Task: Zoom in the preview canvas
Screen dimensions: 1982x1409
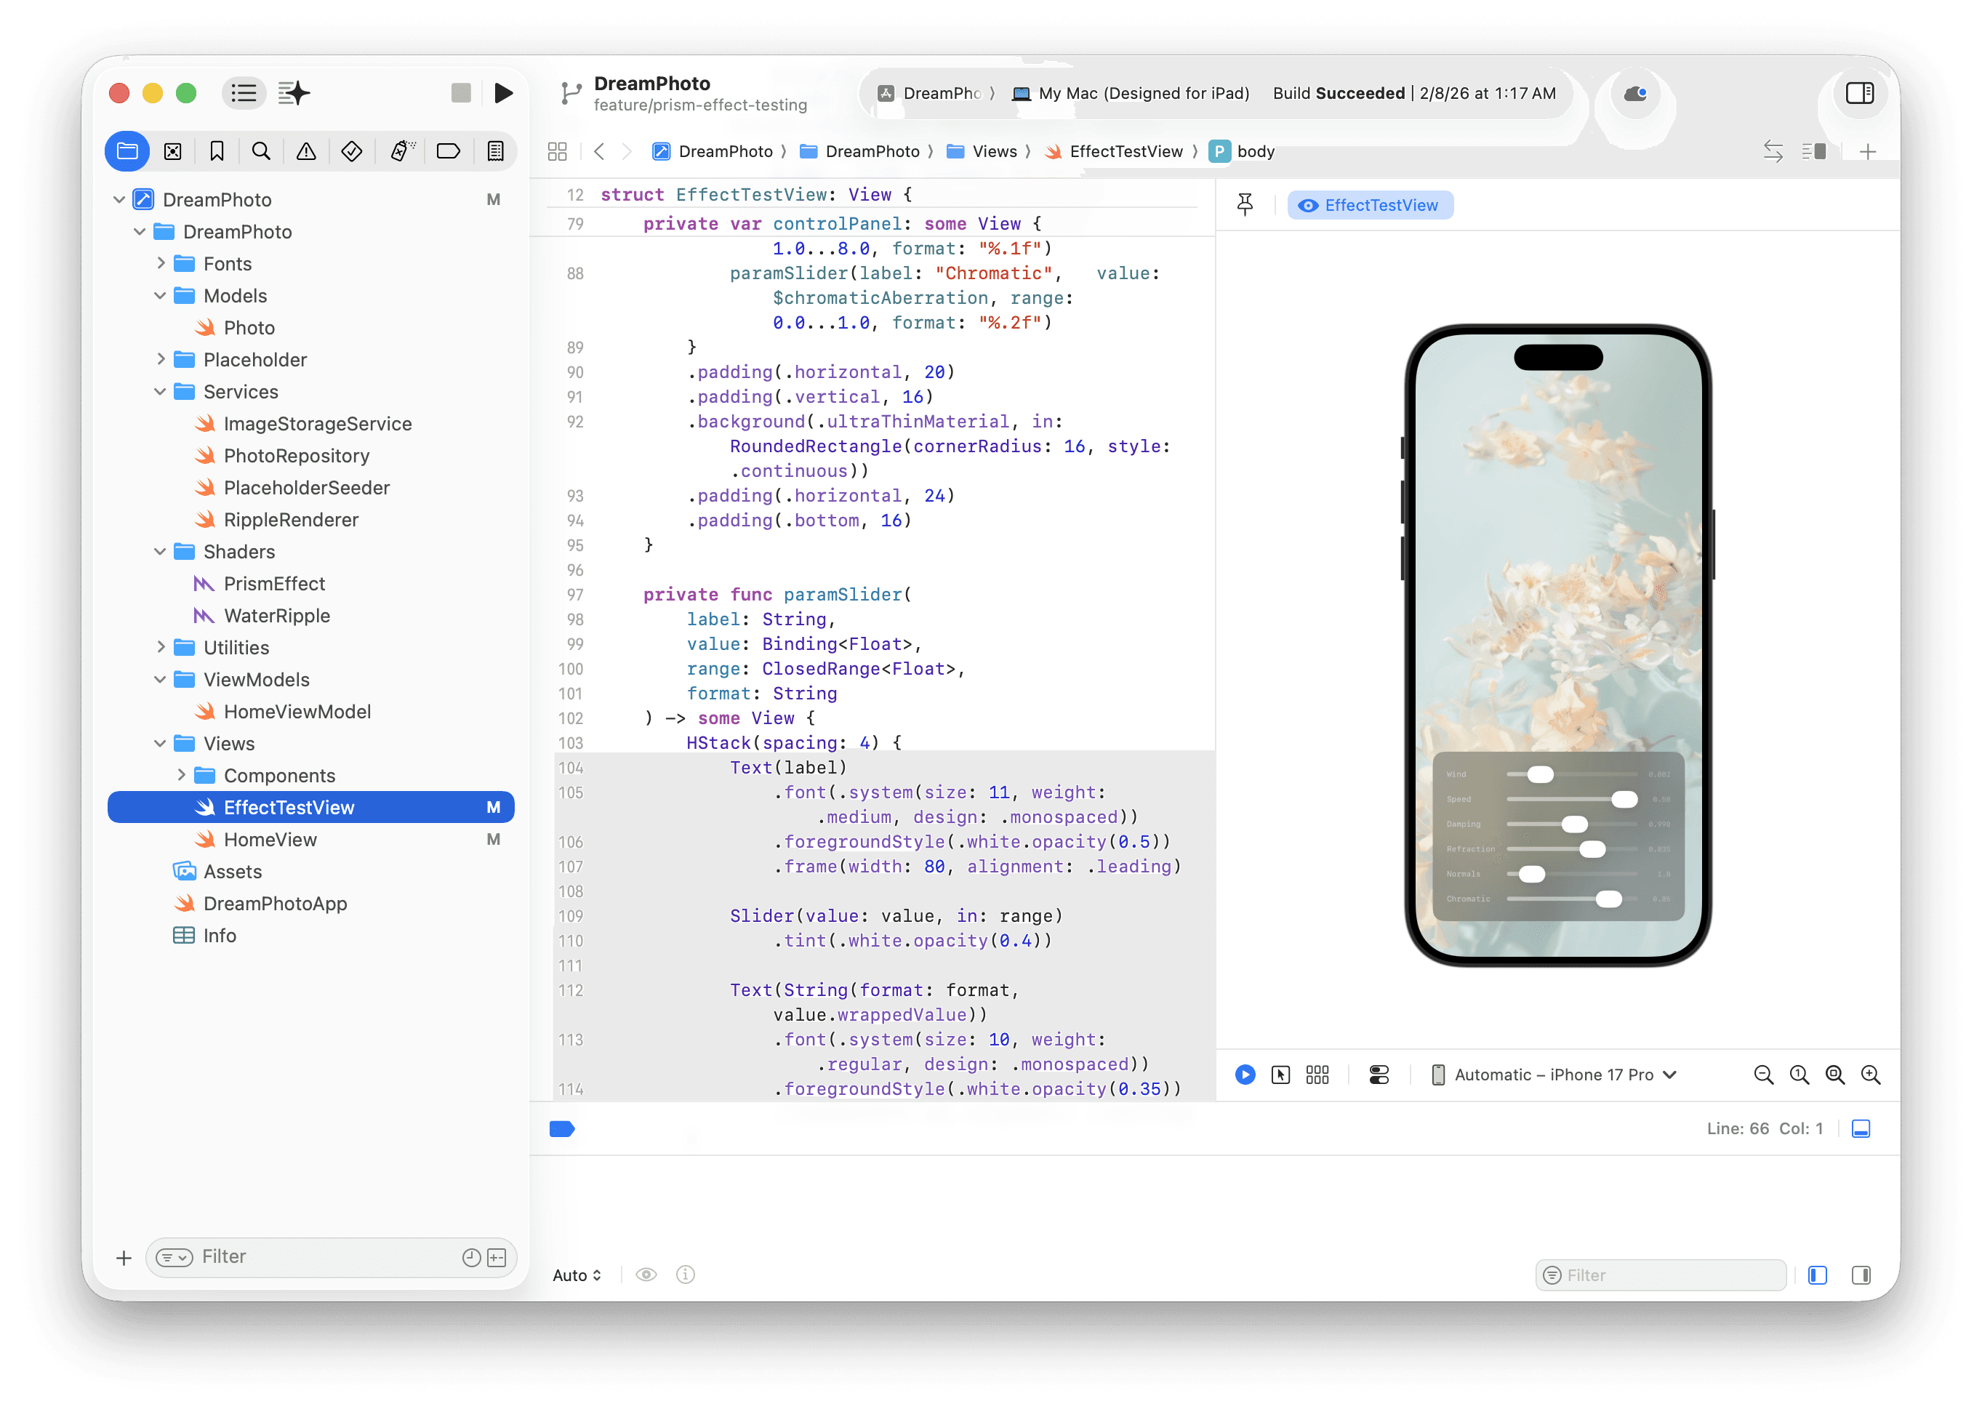Action: tap(1871, 1075)
